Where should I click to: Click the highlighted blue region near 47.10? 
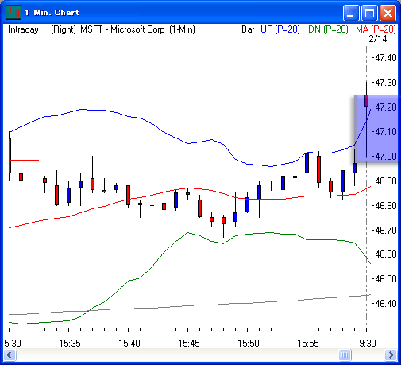376,128
